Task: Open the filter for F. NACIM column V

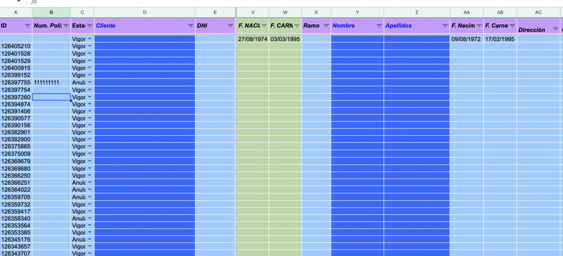Action: coord(264,26)
